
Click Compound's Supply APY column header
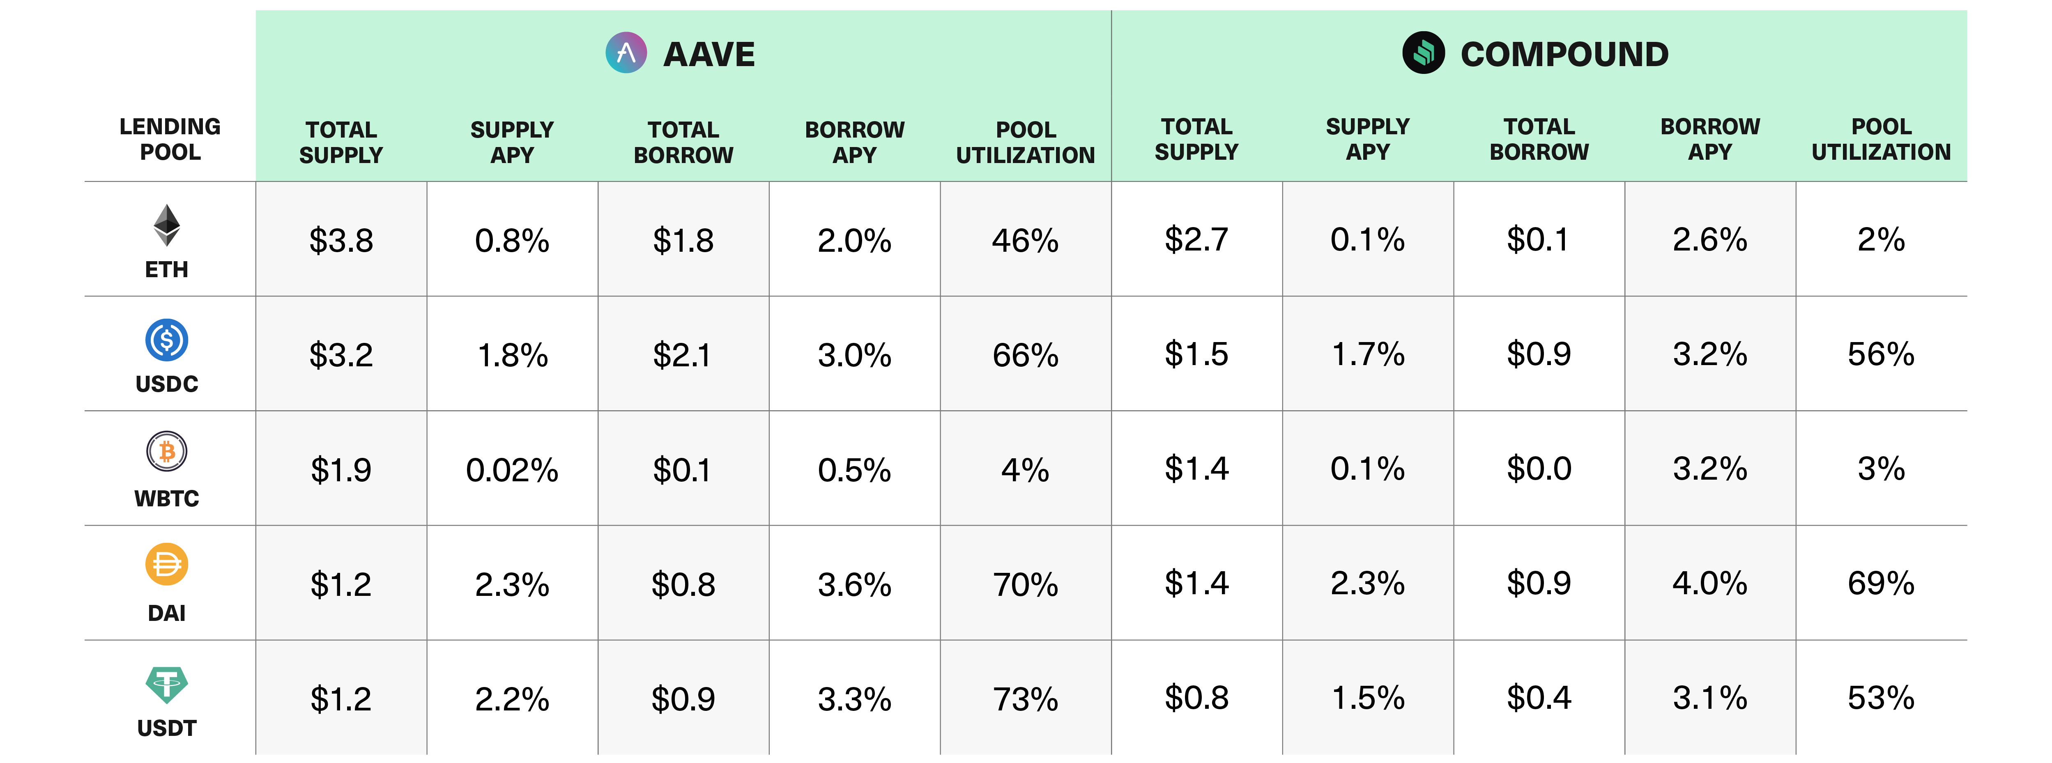1368,139
